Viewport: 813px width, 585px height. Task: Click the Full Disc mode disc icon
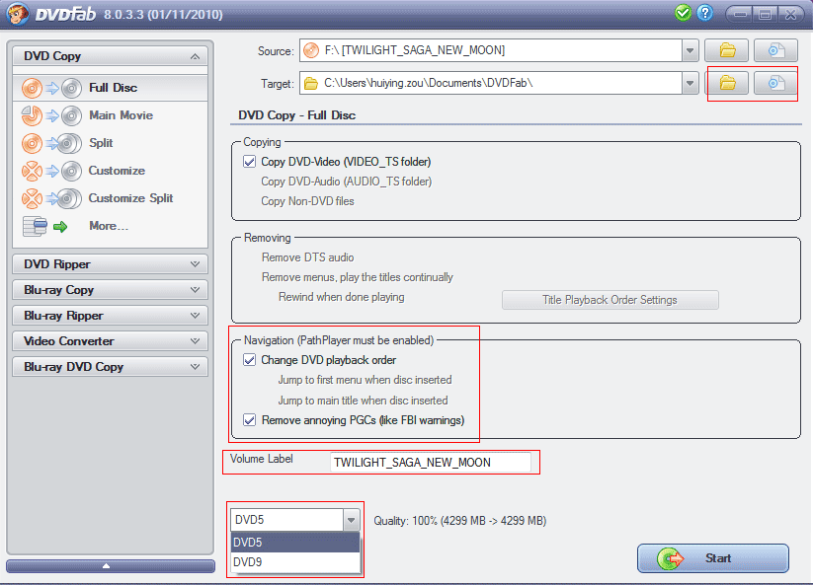tap(51, 88)
